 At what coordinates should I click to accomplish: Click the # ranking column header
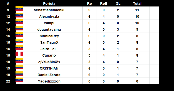8,3
